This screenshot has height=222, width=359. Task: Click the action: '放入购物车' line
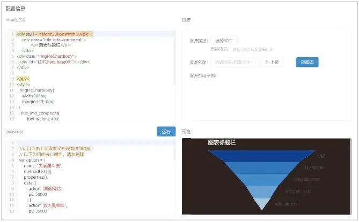point(48,205)
